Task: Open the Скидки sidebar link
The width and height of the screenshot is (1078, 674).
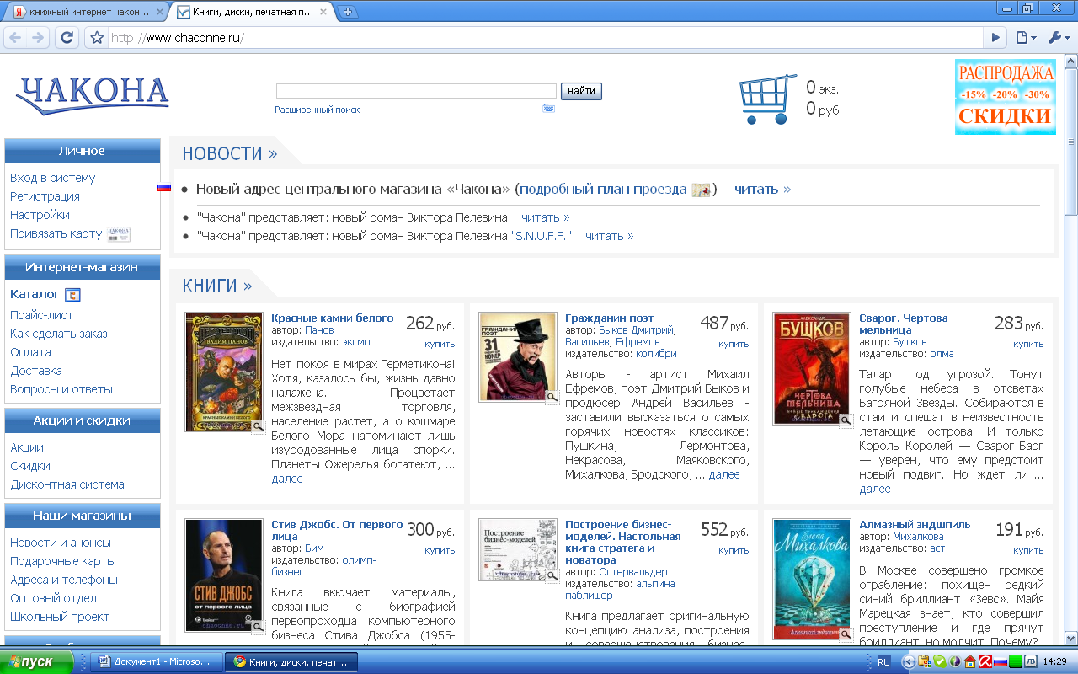Action: point(30,466)
